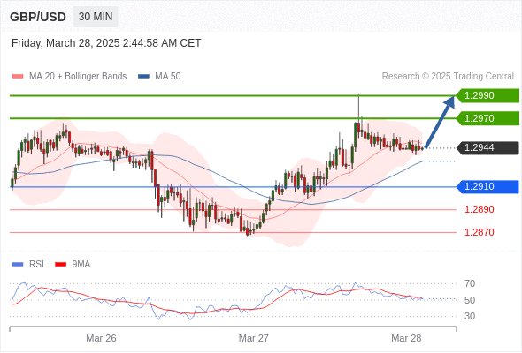Screen dimensions: 522x353
Task: Select the 30 MIN timeframe badge
Action: pyautogui.click(x=96, y=17)
